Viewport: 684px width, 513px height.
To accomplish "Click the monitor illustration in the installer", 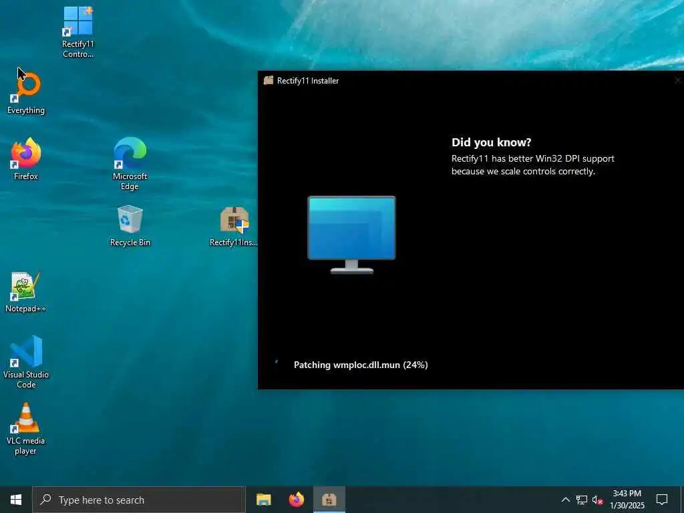I will coord(351,234).
